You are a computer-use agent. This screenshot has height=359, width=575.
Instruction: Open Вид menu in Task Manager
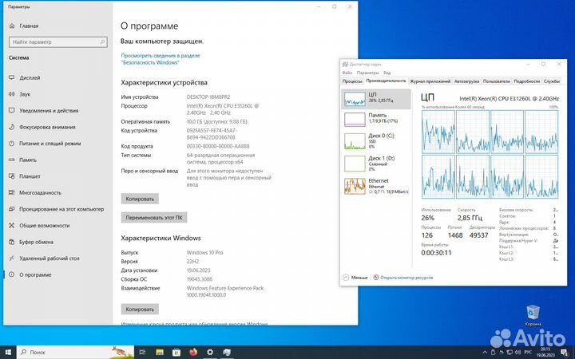click(x=387, y=73)
